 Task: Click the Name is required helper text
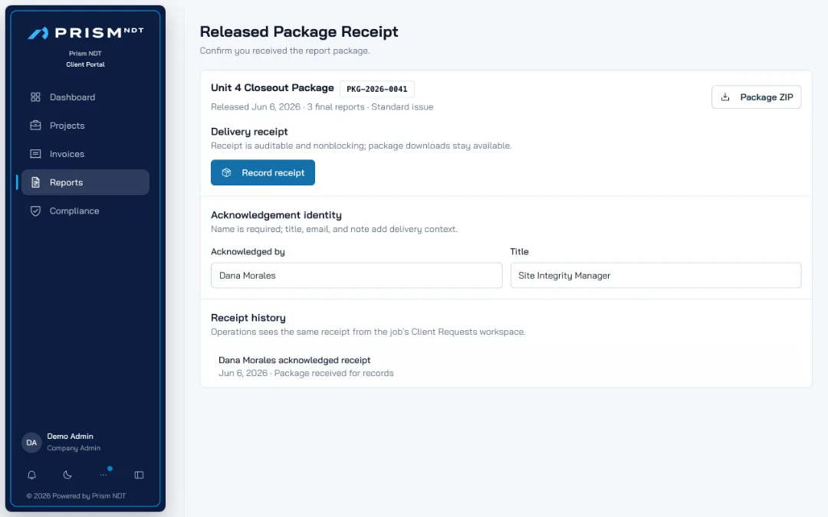click(334, 229)
